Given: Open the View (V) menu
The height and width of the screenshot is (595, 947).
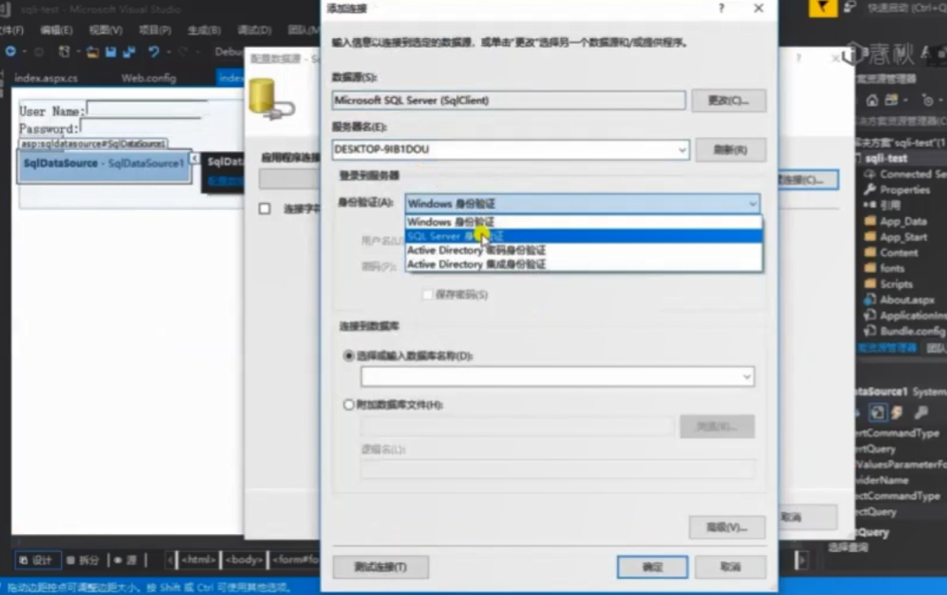Looking at the screenshot, I should 106,30.
